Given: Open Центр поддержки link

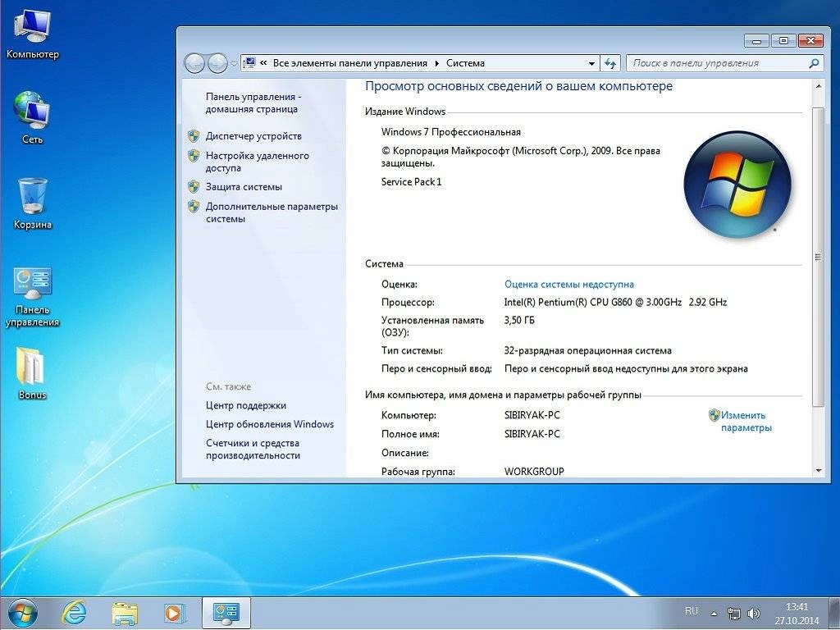Looking at the screenshot, I should [x=246, y=405].
